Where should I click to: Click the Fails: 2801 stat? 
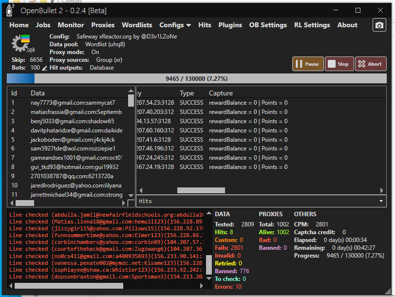(229, 248)
